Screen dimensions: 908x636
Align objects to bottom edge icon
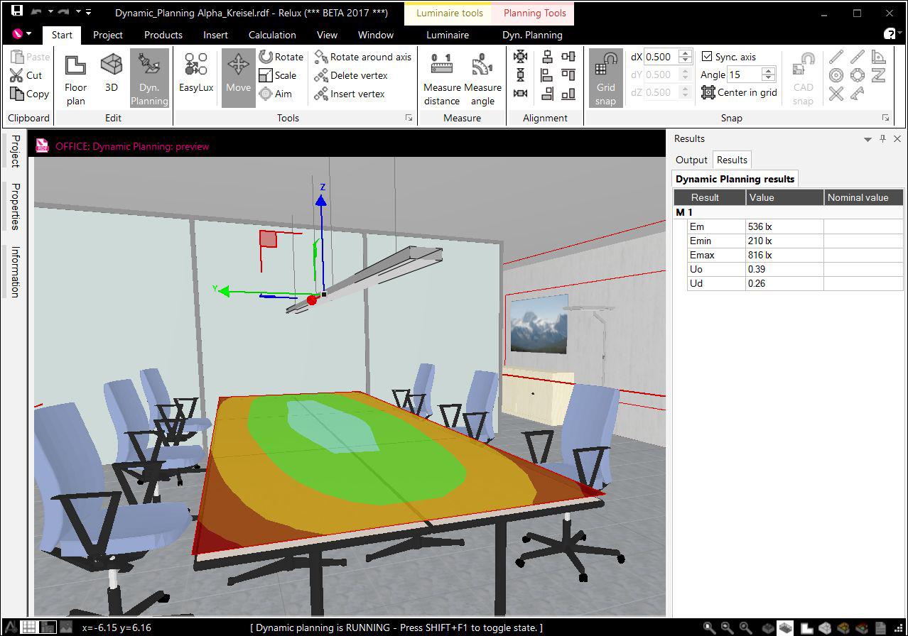point(568,94)
